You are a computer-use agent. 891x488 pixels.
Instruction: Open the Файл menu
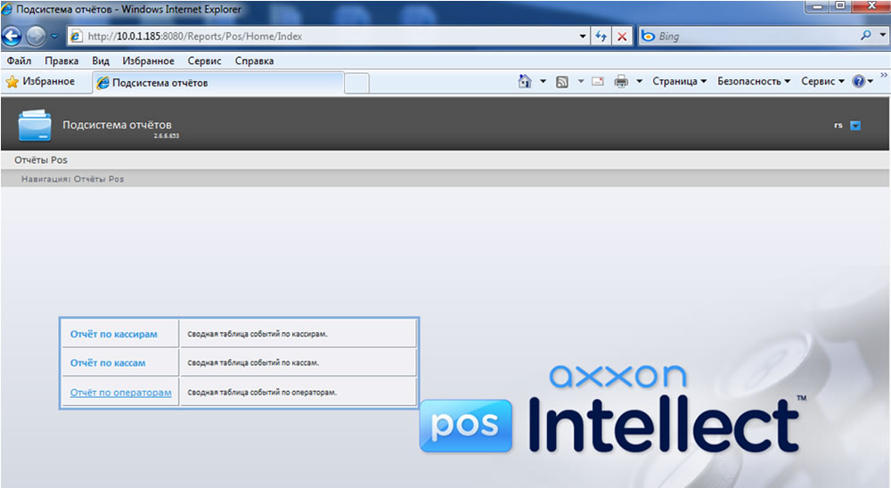tap(19, 61)
